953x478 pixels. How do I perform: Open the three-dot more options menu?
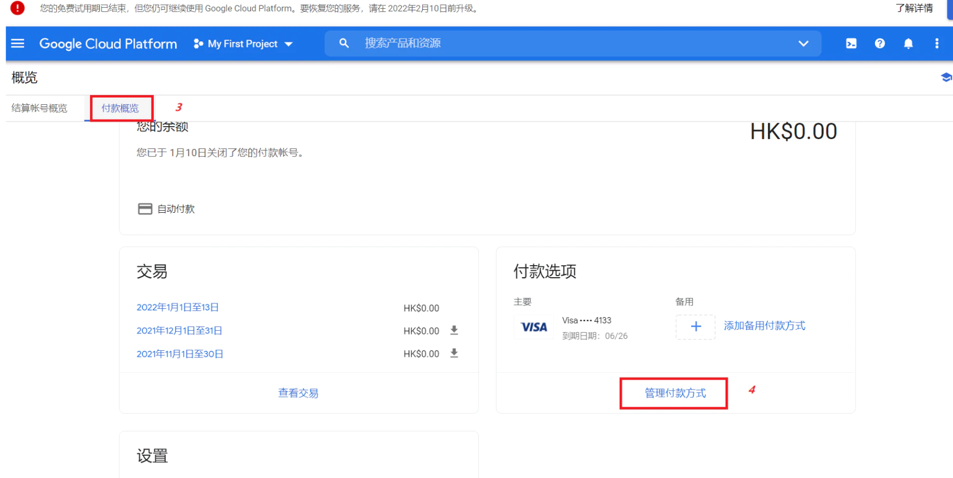coord(937,44)
